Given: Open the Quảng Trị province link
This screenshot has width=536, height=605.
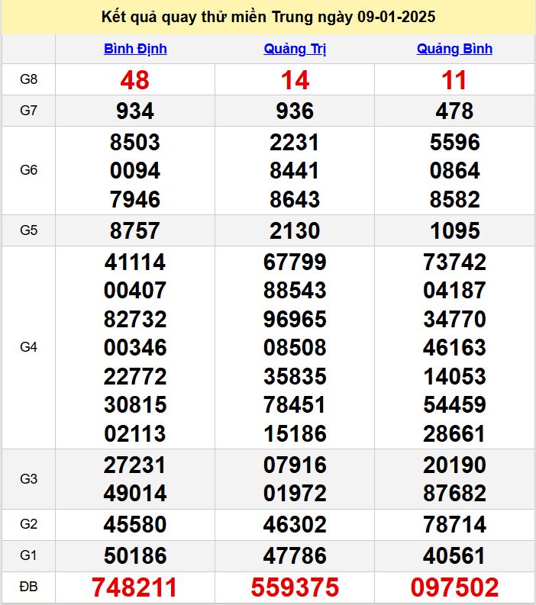Looking at the screenshot, I should (x=295, y=49).
